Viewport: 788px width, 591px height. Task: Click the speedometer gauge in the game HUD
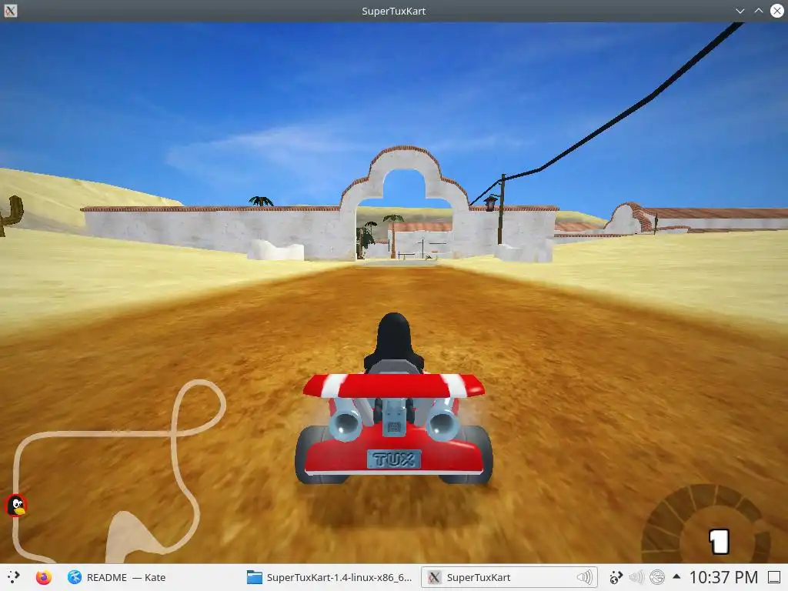point(706,523)
